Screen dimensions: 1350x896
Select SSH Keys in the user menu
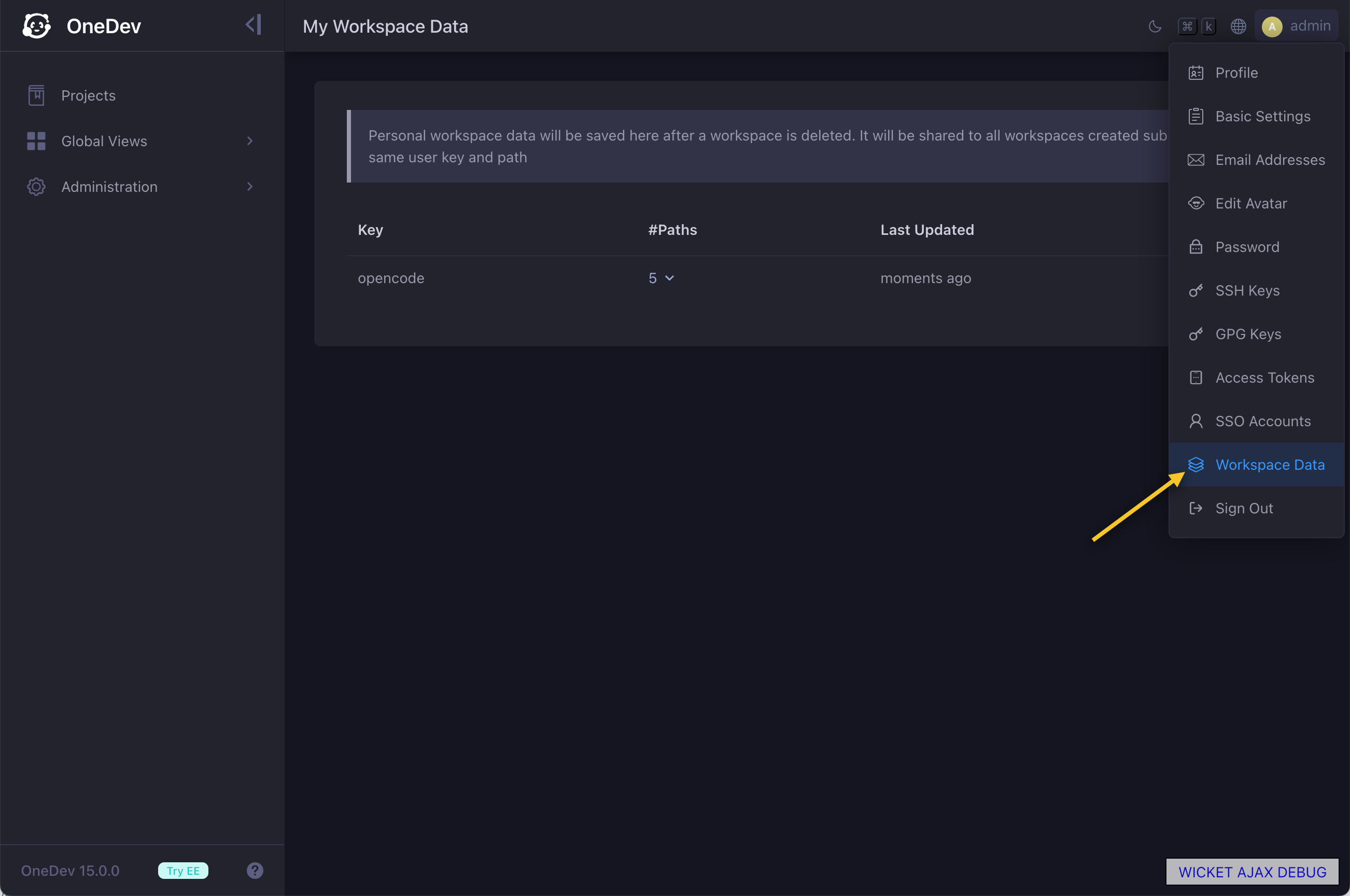tap(1256, 290)
